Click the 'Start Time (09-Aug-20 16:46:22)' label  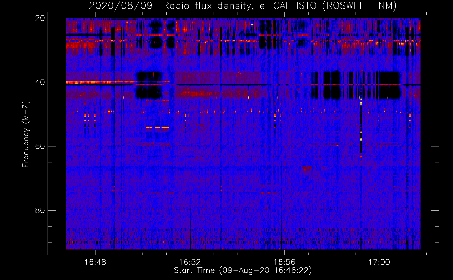243,270
